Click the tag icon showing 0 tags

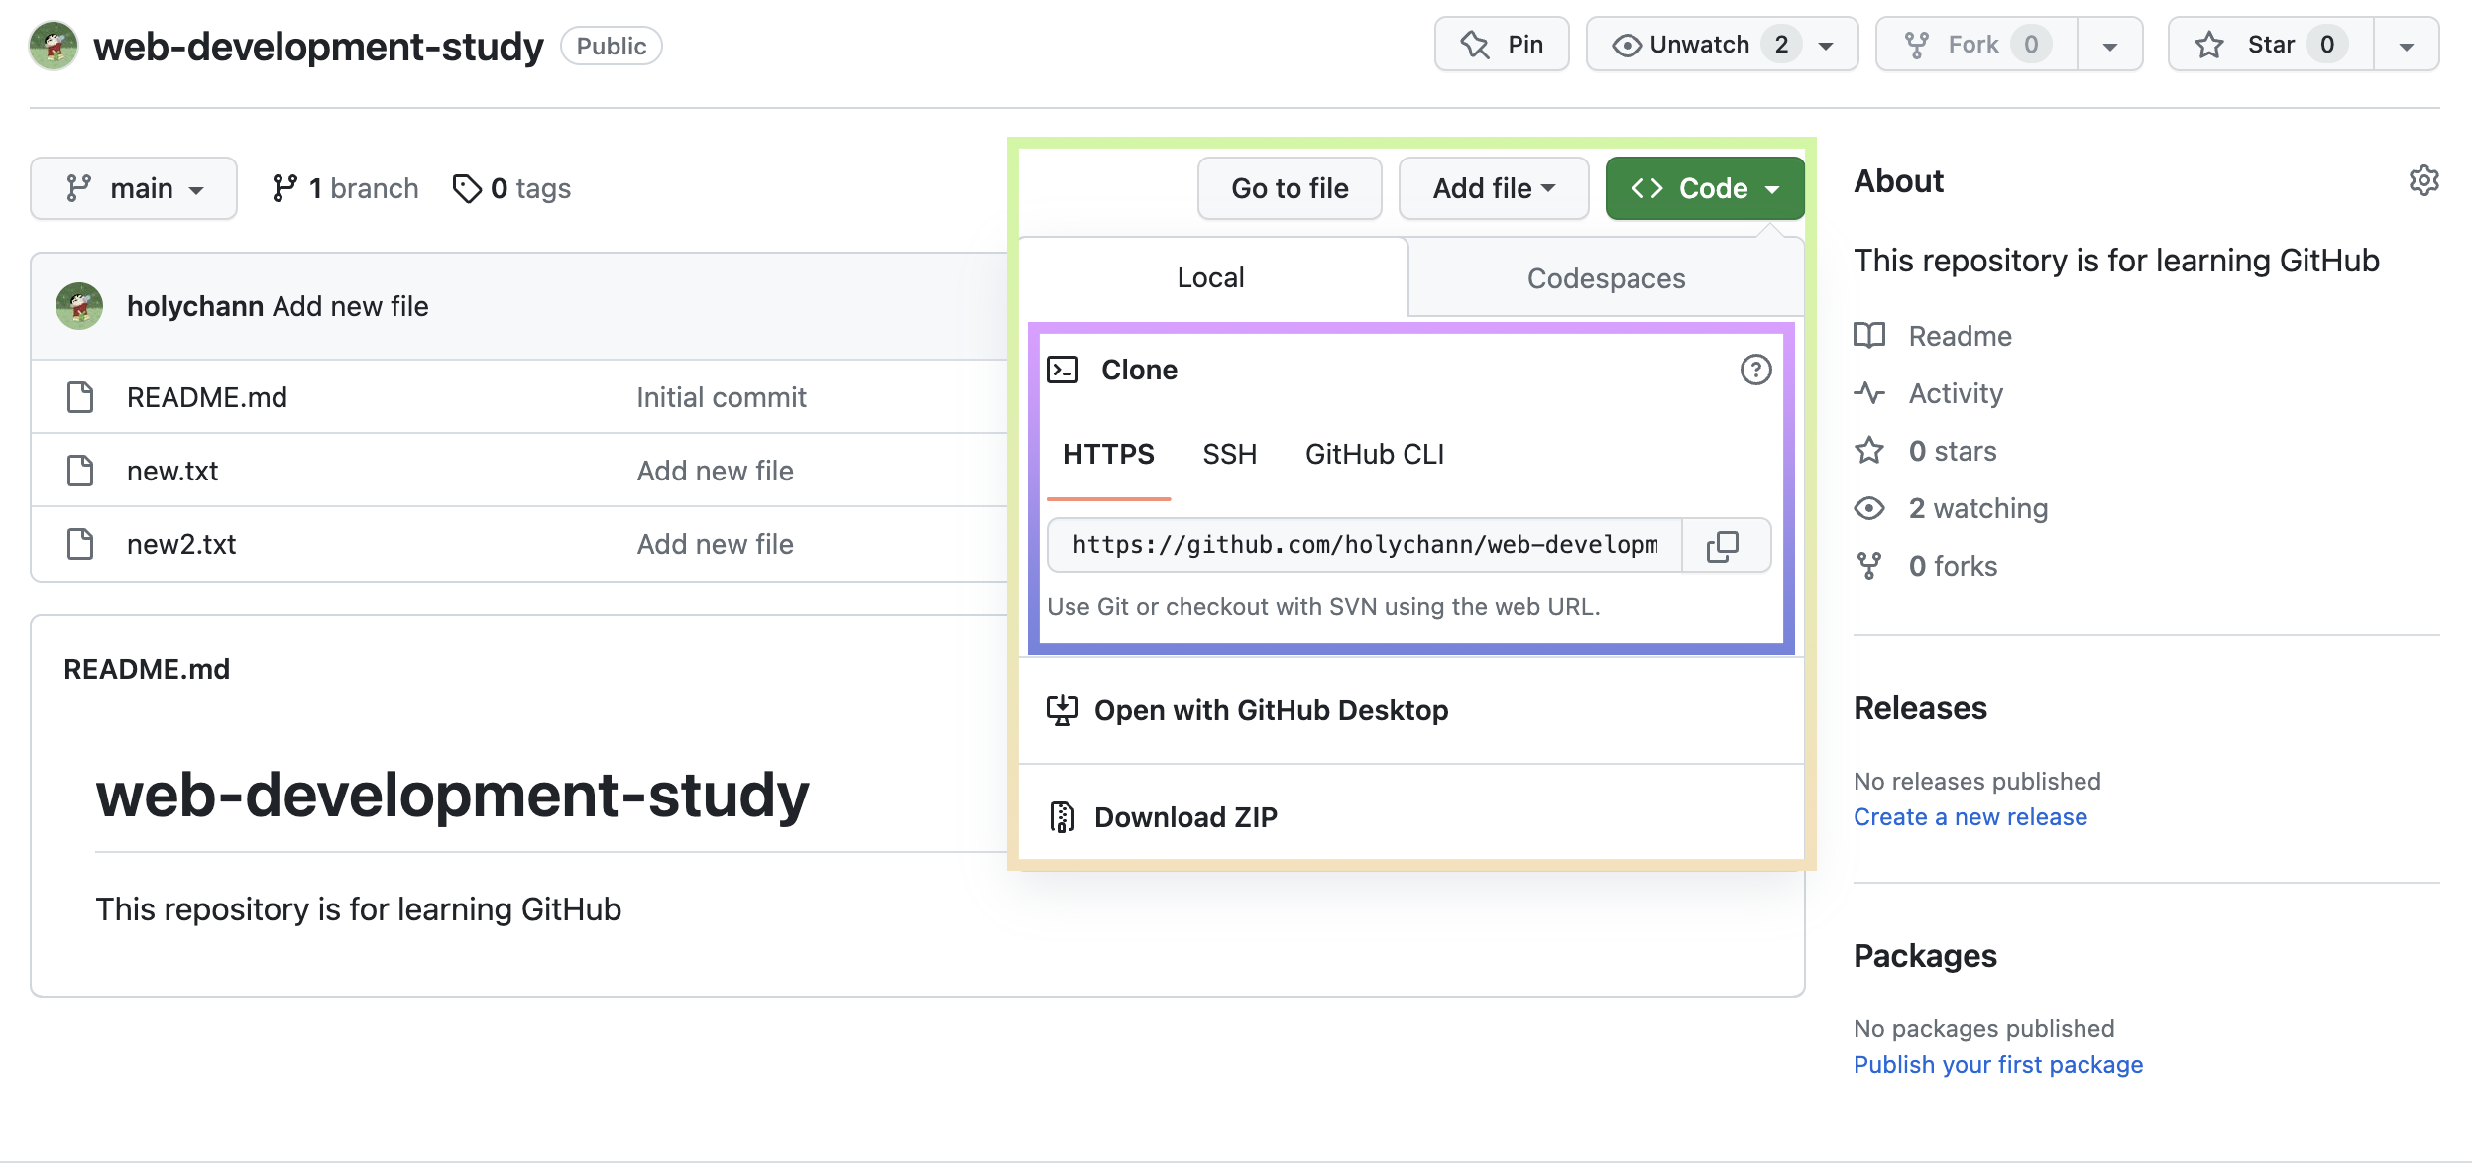pos(466,188)
